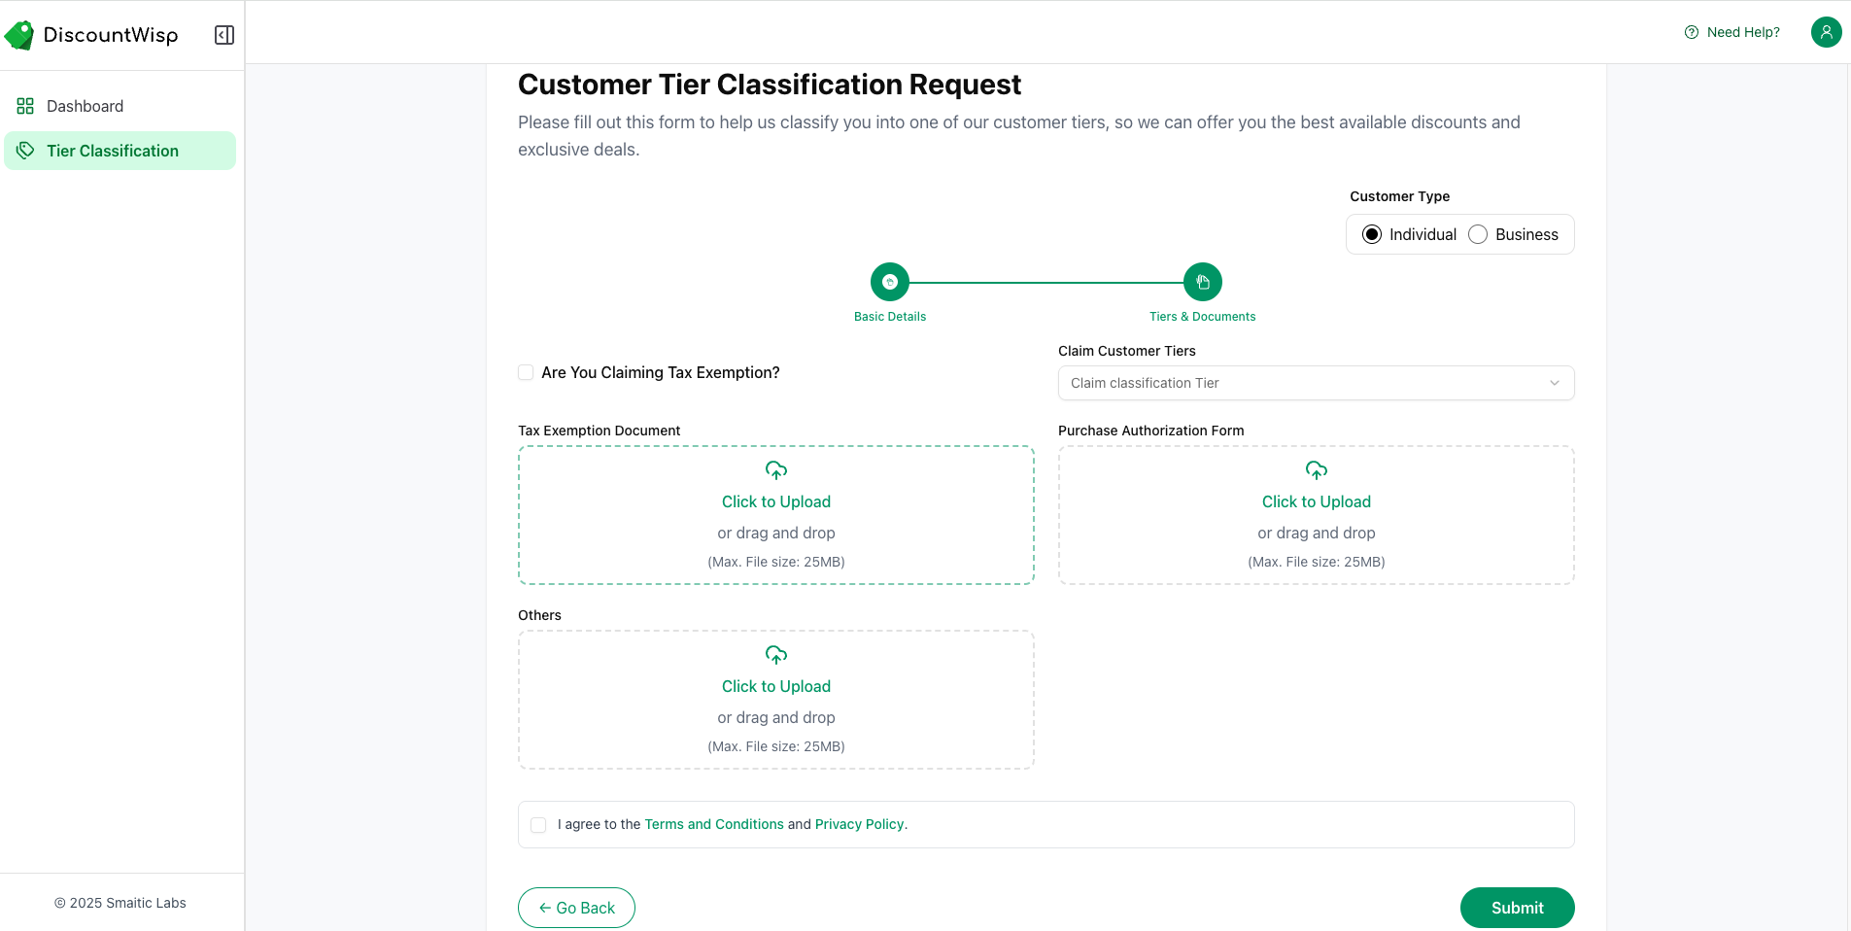1851x931 pixels.
Task: Click upload cloud icon for Purchase Authorization Form
Action: [1316, 470]
